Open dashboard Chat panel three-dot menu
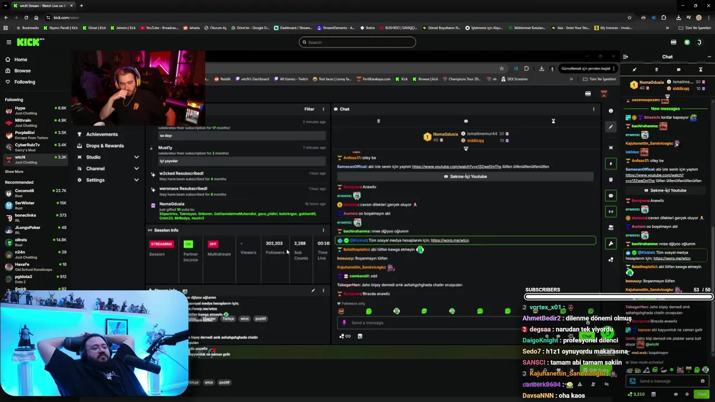 (x=593, y=109)
